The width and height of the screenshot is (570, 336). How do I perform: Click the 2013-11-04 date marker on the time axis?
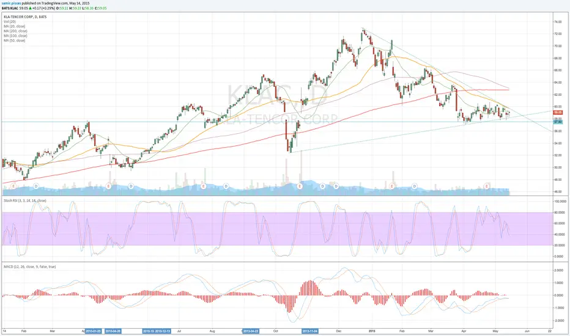pos(311,331)
